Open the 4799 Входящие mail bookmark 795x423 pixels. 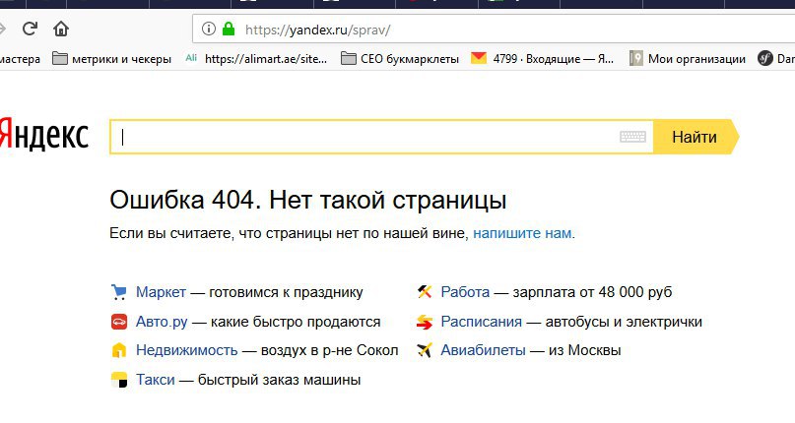[542, 59]
